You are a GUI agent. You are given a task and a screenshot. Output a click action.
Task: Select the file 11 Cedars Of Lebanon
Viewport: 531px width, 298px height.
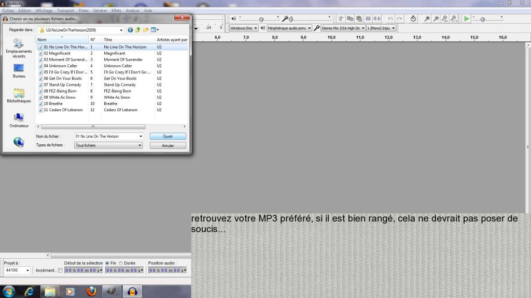[x=63, y=110]
